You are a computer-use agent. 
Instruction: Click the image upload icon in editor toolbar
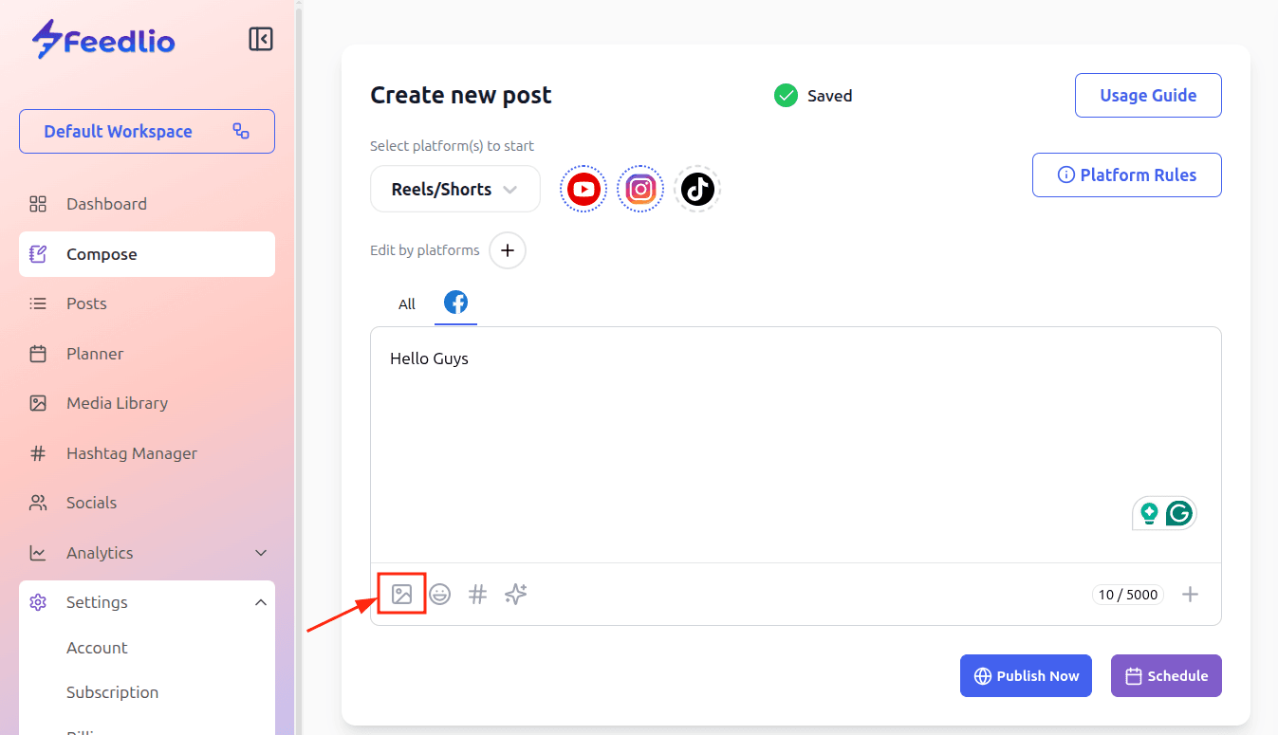[x=401, y=595]
